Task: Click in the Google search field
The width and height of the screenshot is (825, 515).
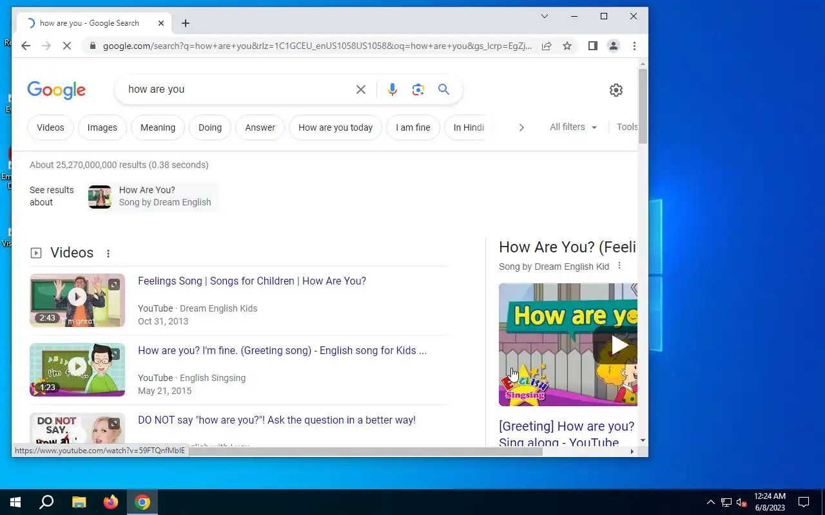Action: [x=238, y=89]
